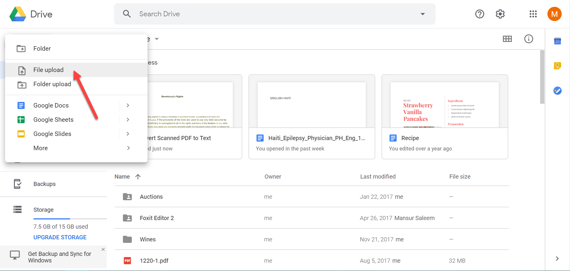Choose File upload from the menu
Image resolution: width=570 pixels, height=271 pixels.
[x=76, y=70]
